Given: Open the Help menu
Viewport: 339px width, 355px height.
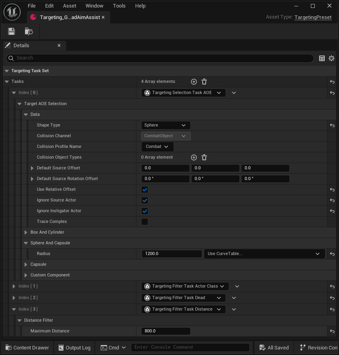Looking at the screenshot, I should pos(140,6).
